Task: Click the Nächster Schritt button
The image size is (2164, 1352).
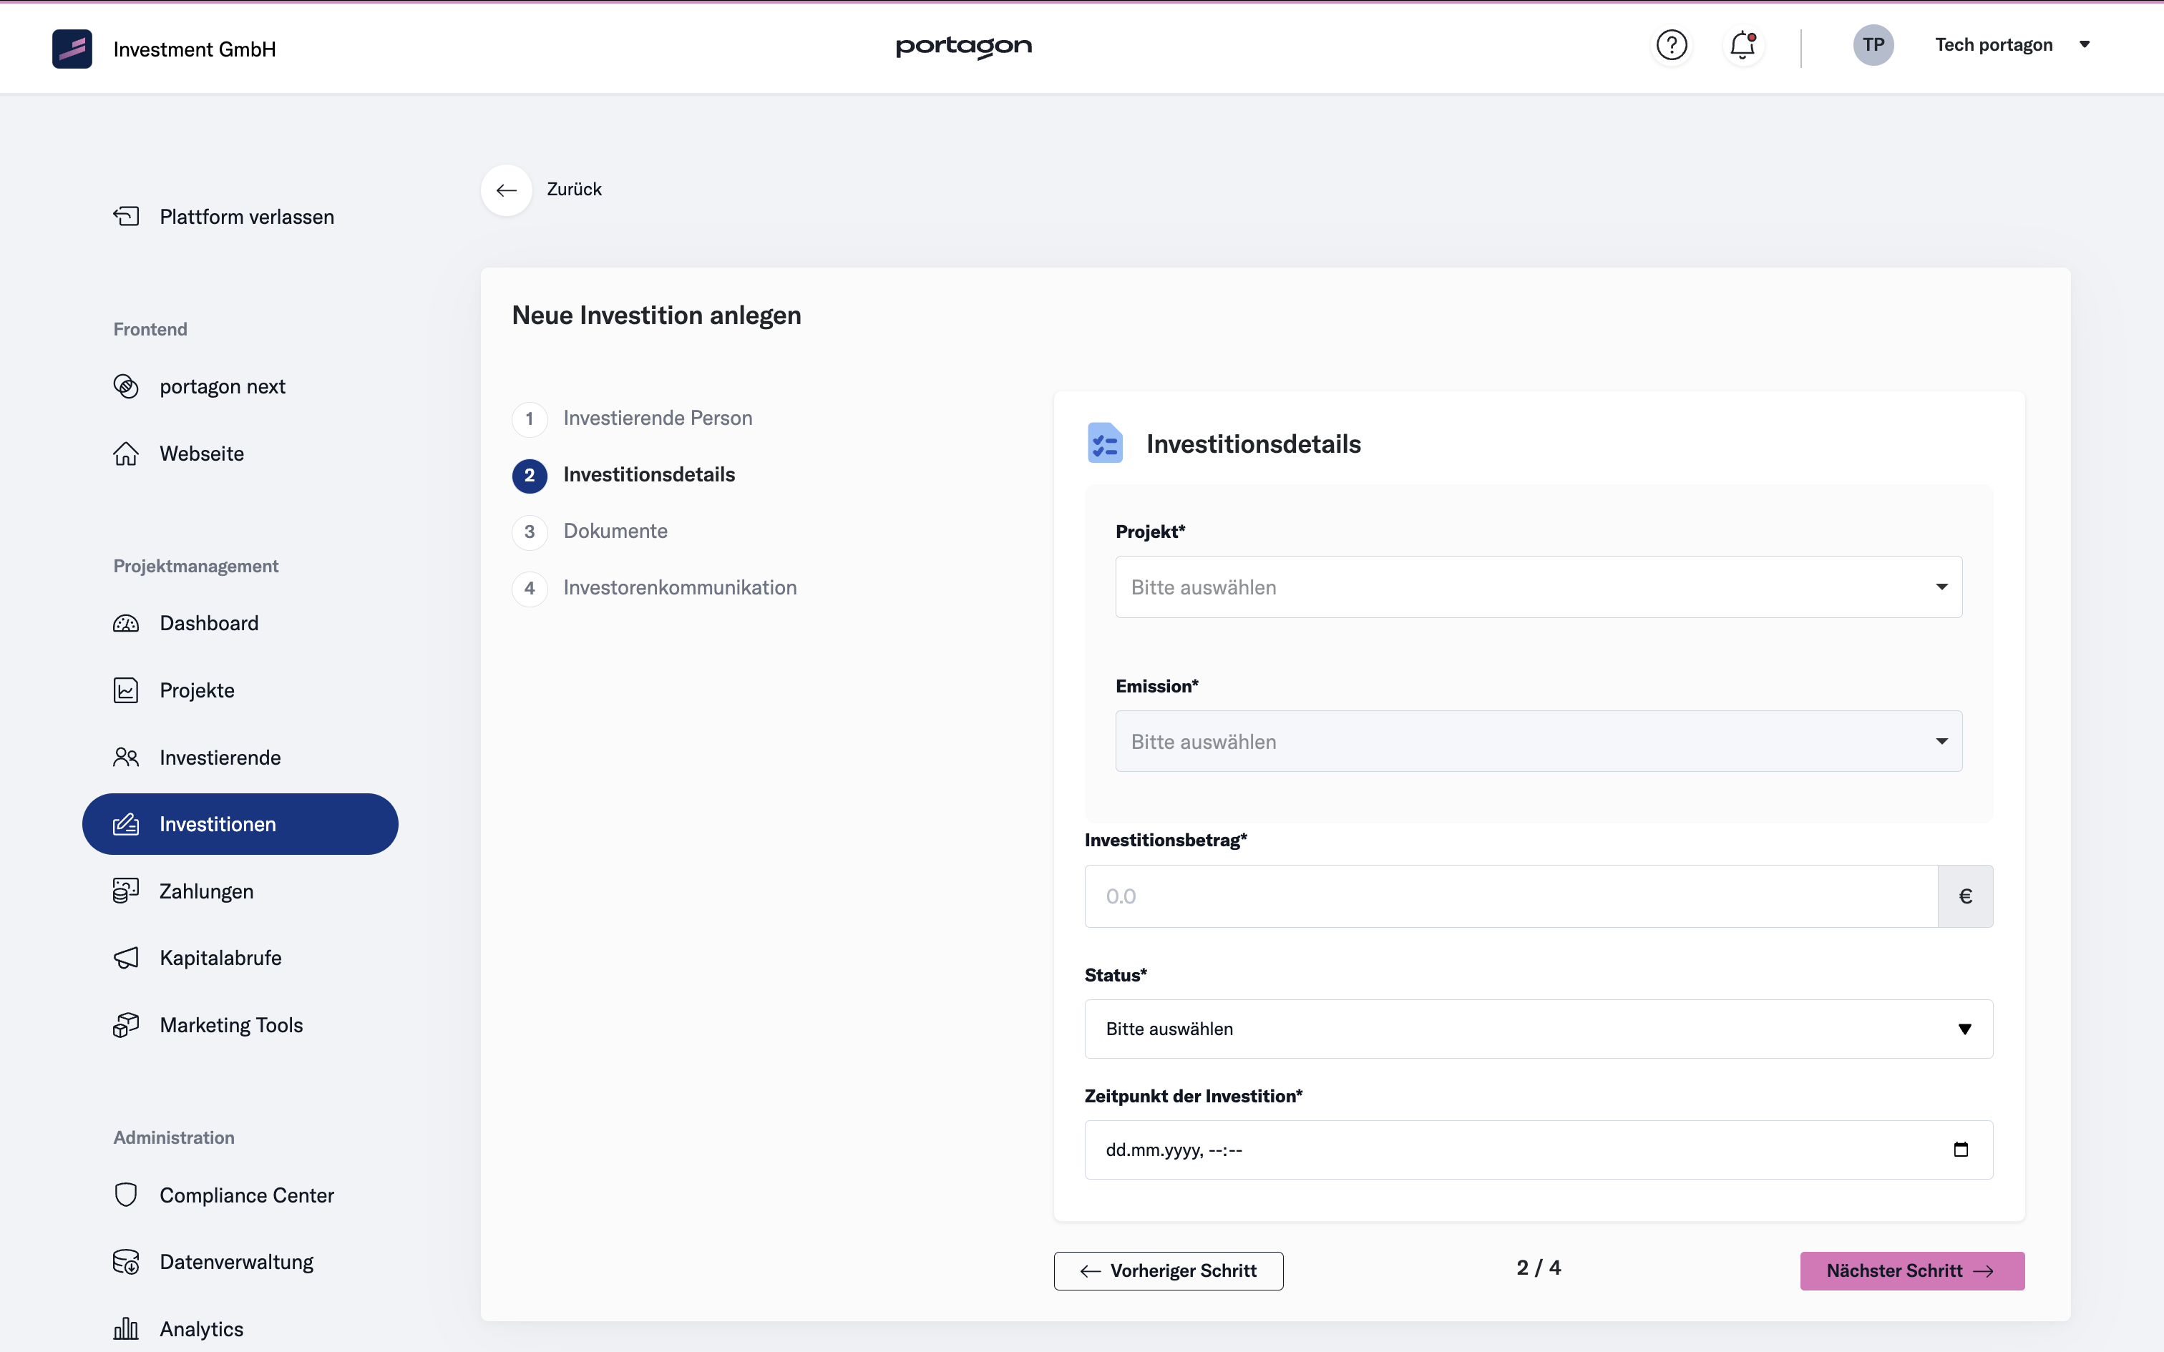Action: pyautogui.click(x=1912, y=1270)
